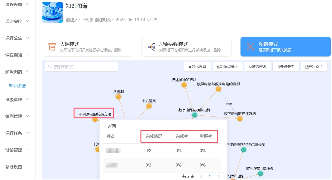Open 显示设置 display settings
The width and height of the screenshot is (332, 180).
(197, 67)
